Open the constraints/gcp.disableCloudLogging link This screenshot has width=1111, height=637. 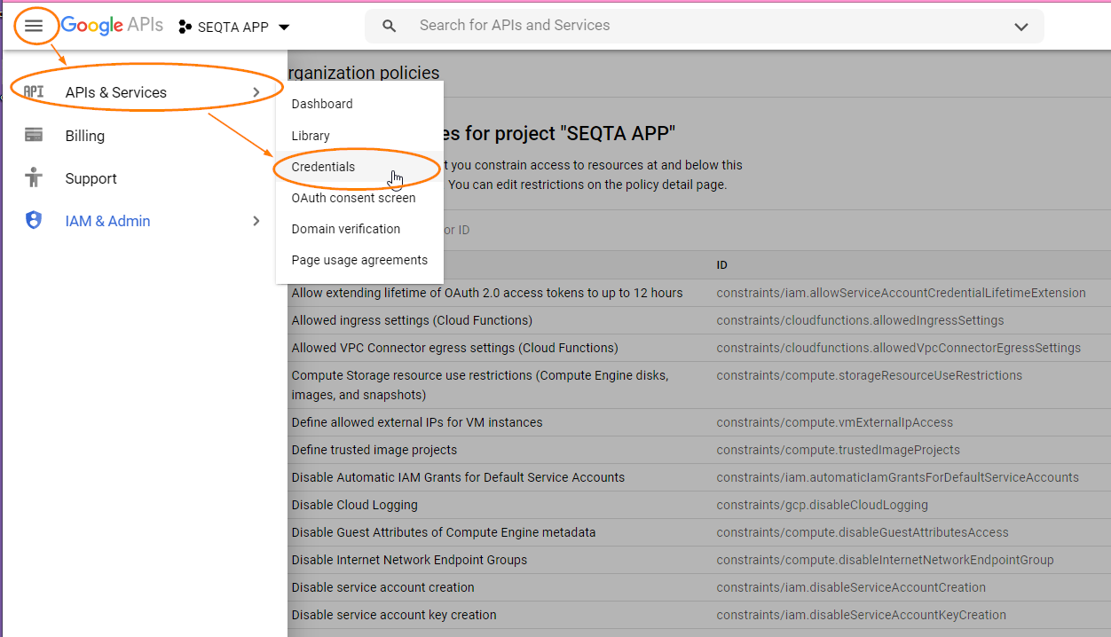coord(821,504)
